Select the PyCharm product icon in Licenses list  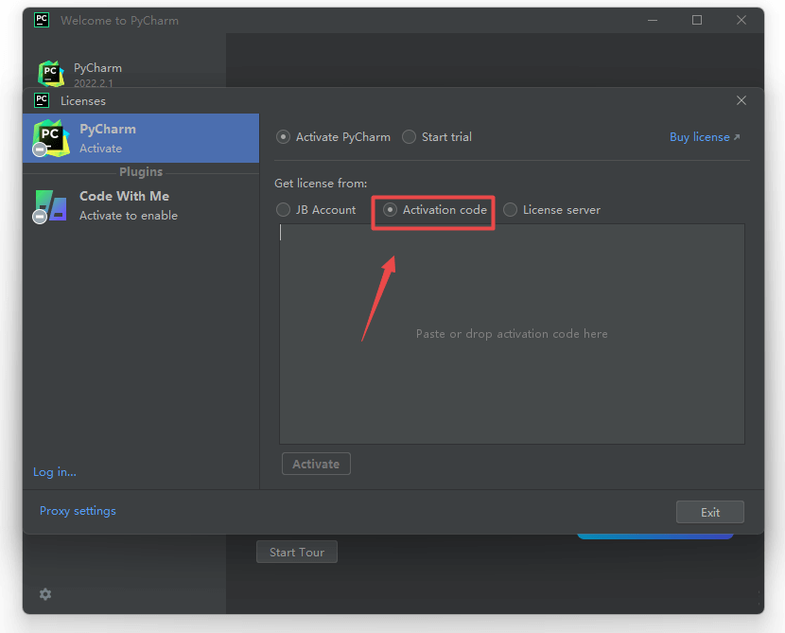point(51,138)
